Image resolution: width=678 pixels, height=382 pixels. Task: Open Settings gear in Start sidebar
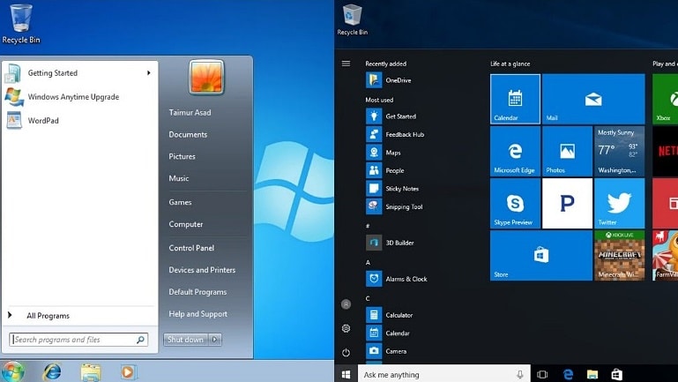[x=346, y=328]
